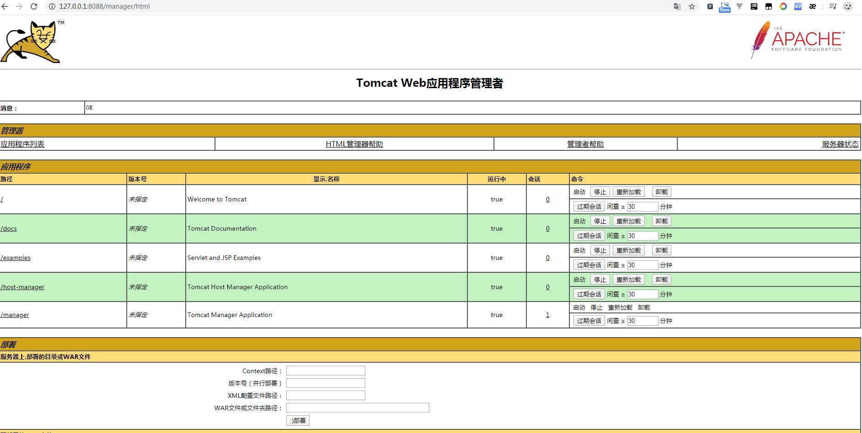Open HTML管理器帮助 link
The image size is (862, 433).
(x=354, y=144)
